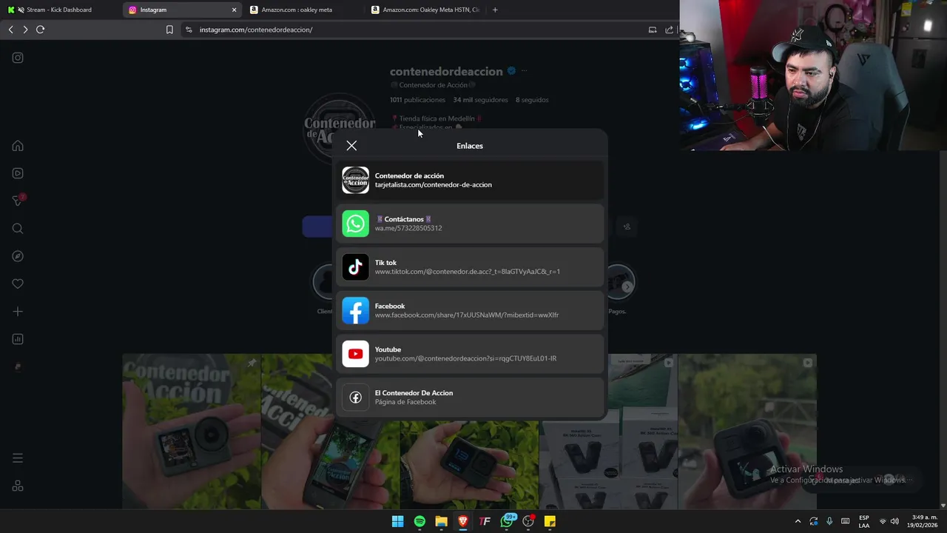Screen dimensions: 947x533
Task: Go to Instagram Home in sidebar
Action: tap(18, 146)
